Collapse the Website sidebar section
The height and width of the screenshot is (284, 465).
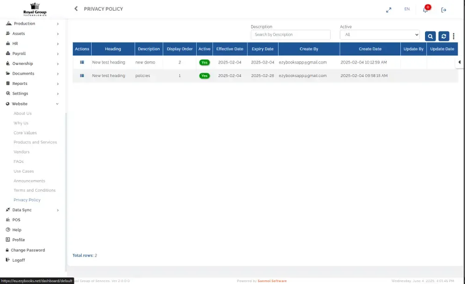pyautogui.click(x=32, y=104)
